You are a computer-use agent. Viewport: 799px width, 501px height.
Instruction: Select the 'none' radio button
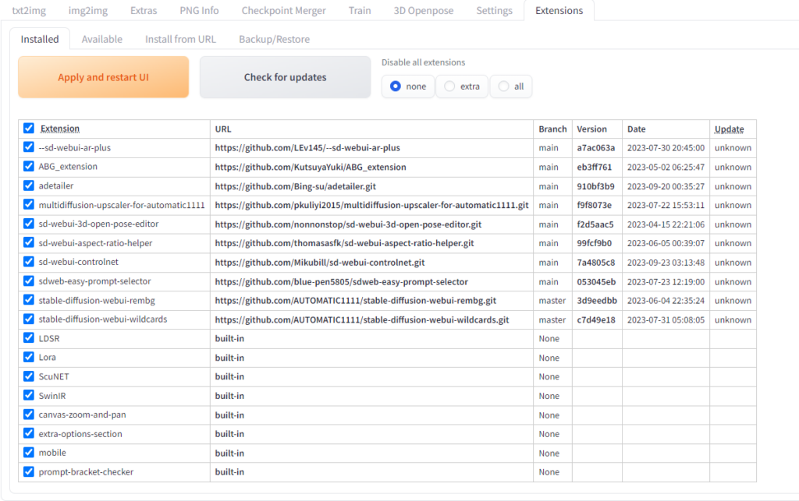398,86
